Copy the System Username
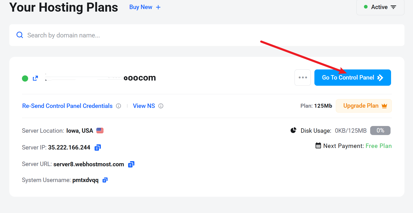Image resolution: width=413 pixels, height=213 pixels. [x=105, y=180]
